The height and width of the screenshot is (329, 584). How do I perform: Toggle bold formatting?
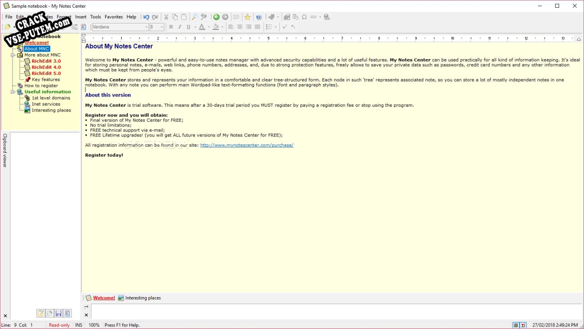click(171, 27)
